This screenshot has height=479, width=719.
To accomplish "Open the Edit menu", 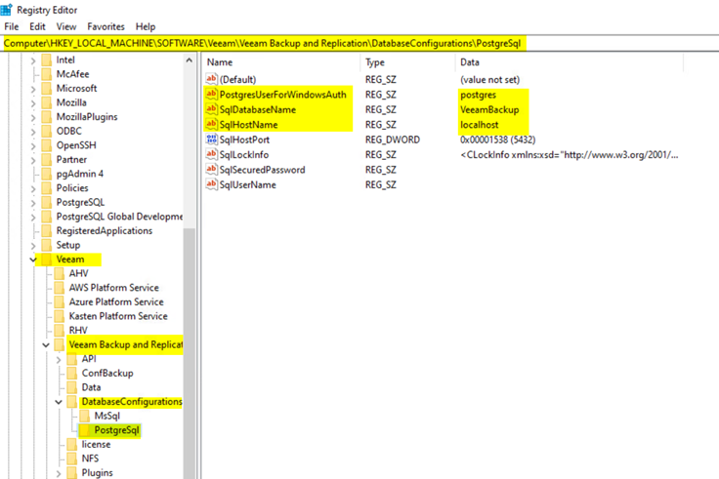I will pos(38,26).
